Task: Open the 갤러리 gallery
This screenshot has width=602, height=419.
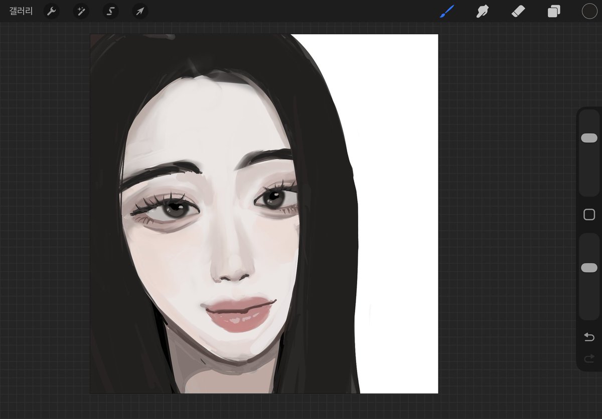Action: [x=21, y=11]
